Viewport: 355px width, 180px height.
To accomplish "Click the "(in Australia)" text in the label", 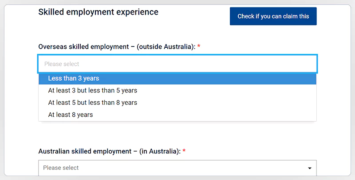I will pos(160,151).
